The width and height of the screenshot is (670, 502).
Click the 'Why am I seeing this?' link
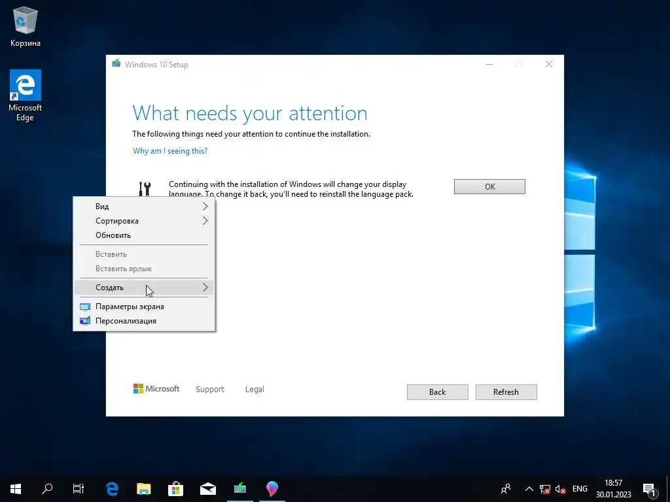tap(170, 151)
